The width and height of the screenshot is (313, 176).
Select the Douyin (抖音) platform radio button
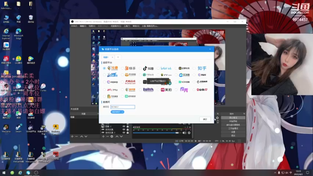tap(140, 68)
